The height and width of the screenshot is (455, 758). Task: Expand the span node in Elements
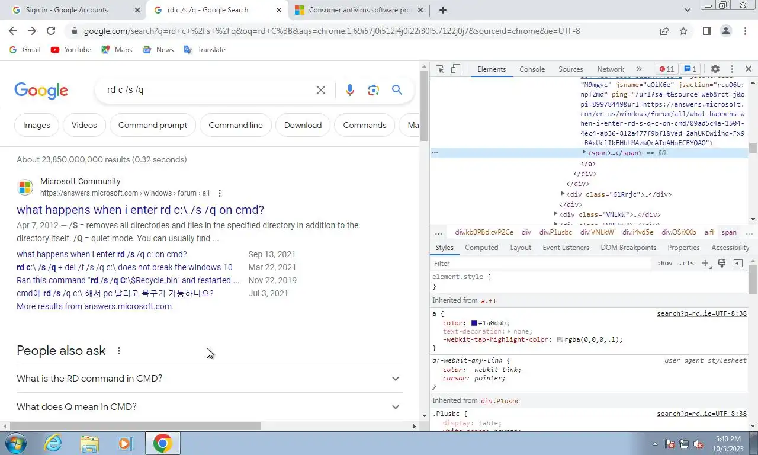[584, 153]
